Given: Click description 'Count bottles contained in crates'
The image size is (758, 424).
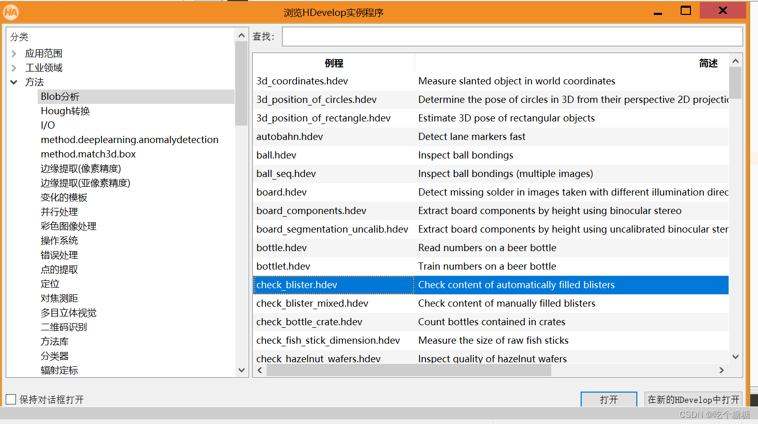Looking at the screenshot, I should click(492, 322).
